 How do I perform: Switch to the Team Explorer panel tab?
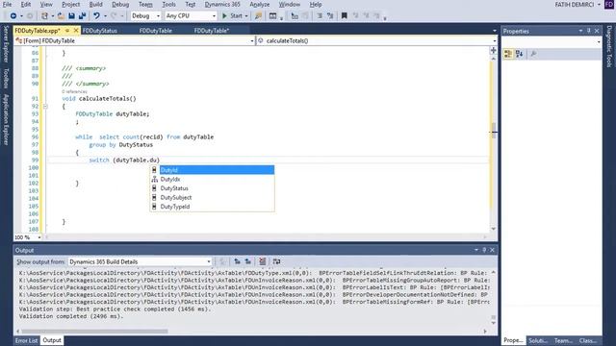pyautogui.click(x=563, y=340)
